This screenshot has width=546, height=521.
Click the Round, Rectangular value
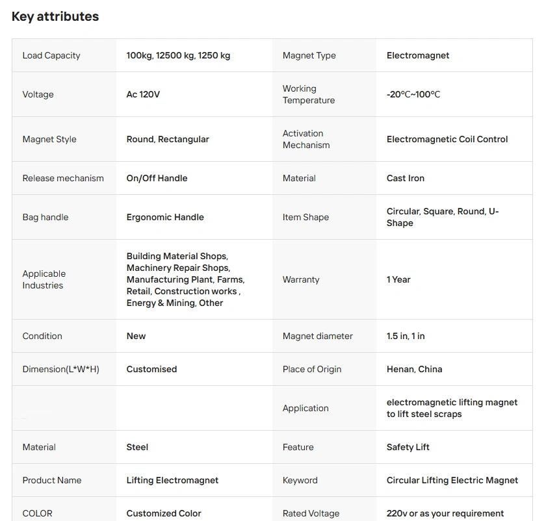pyautogui.click(x=168, y=139)
